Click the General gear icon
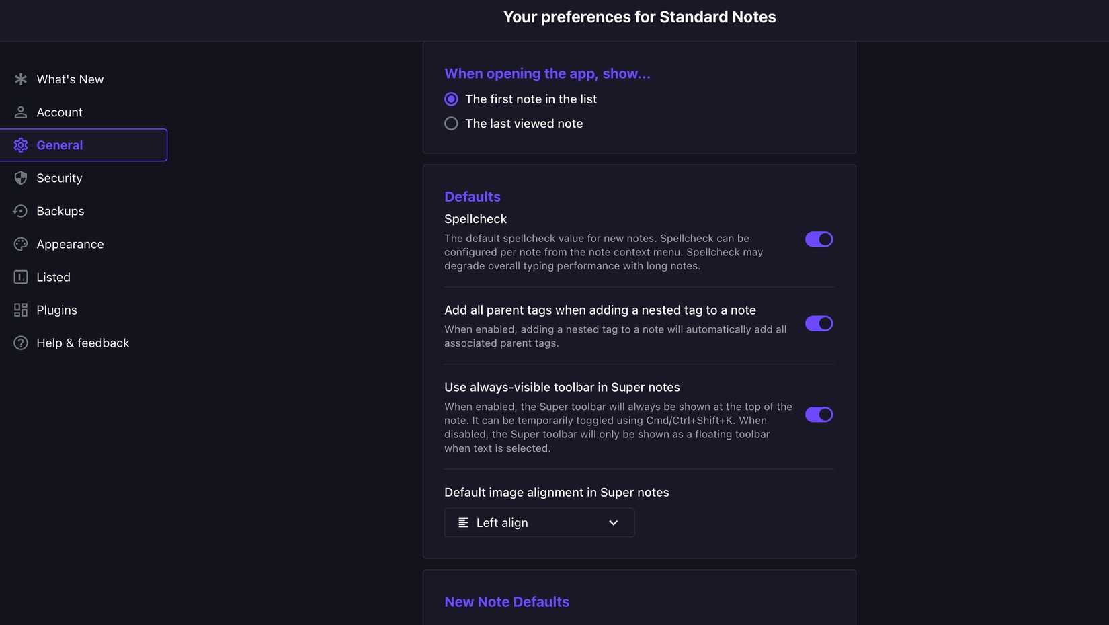Screen dimensions: 1109x625 [21, 145]
